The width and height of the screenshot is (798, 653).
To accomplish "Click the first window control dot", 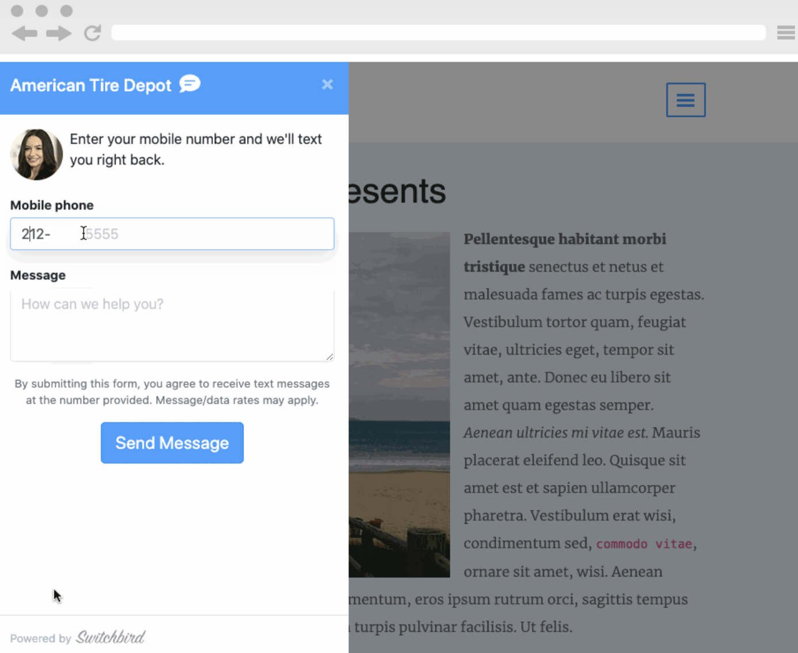I will (x=17, y=10).
